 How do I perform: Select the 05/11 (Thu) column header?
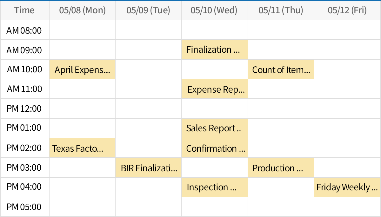tap(281, 10)
